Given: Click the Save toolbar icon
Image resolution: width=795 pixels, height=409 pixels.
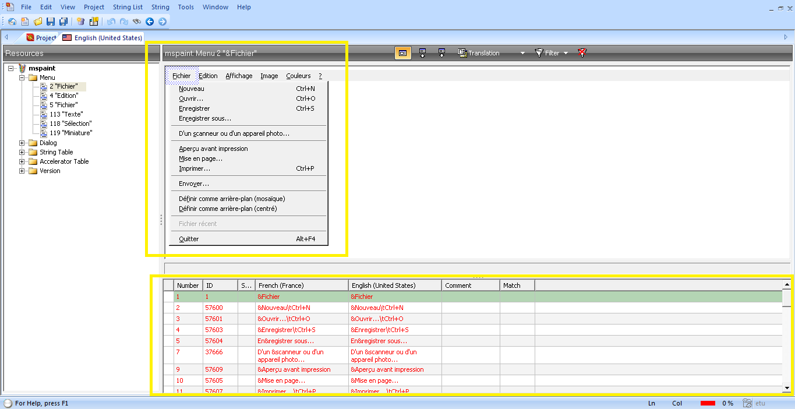Looking at the screenshot, I should (51, 21).
